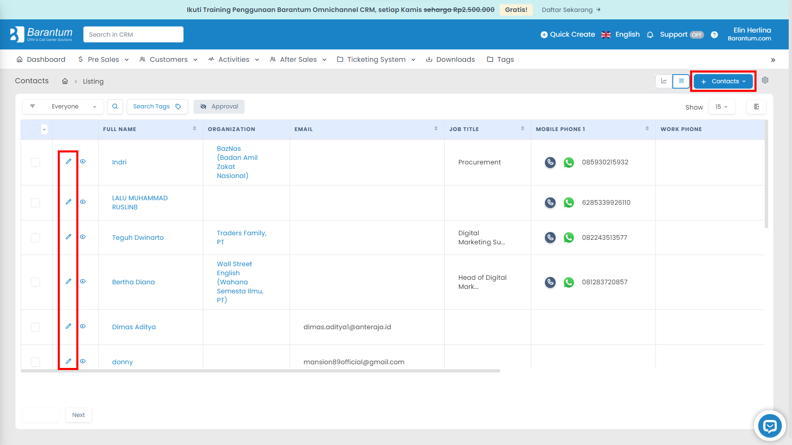Tick the checkbox for Teguh Dwinarto
The image size is (792, 445).
(35, 238)
